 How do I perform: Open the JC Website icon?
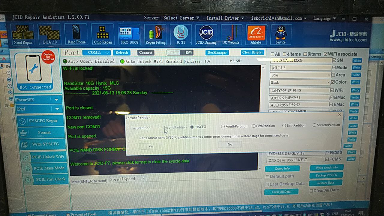(x=231, y=34)
